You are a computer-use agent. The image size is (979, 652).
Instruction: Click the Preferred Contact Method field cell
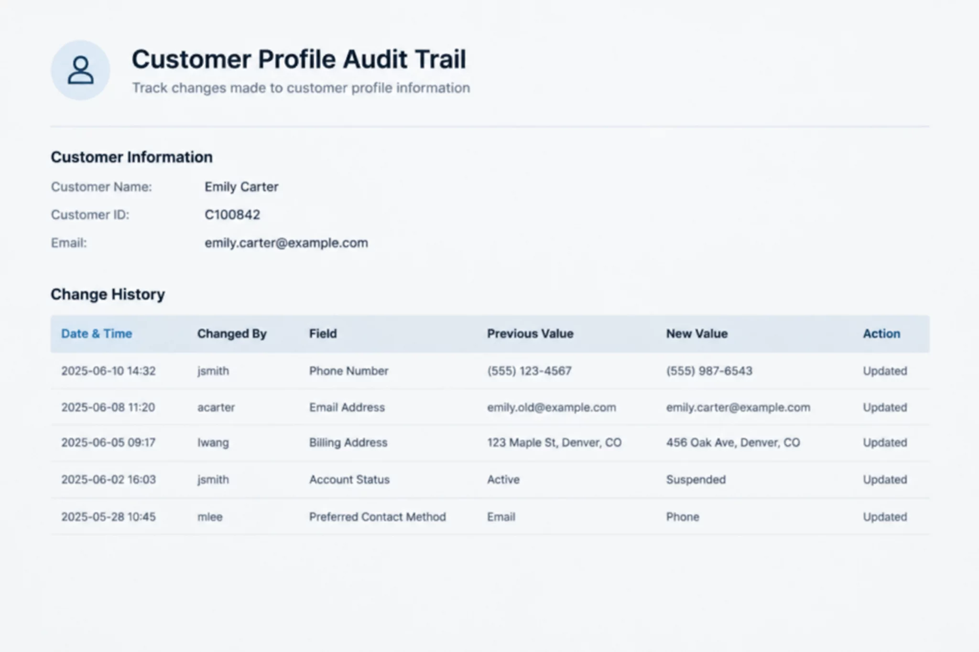[378, 517]
